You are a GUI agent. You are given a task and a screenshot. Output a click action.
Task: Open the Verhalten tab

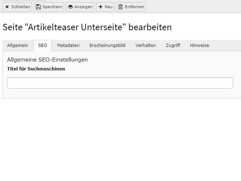pos(145,46)
